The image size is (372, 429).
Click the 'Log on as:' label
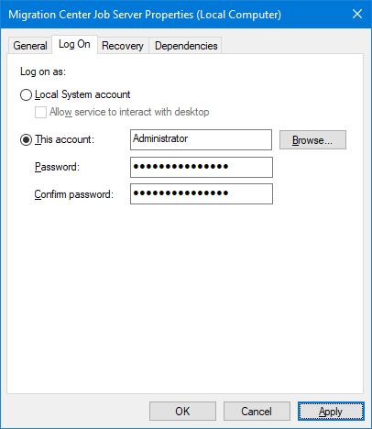43,71
